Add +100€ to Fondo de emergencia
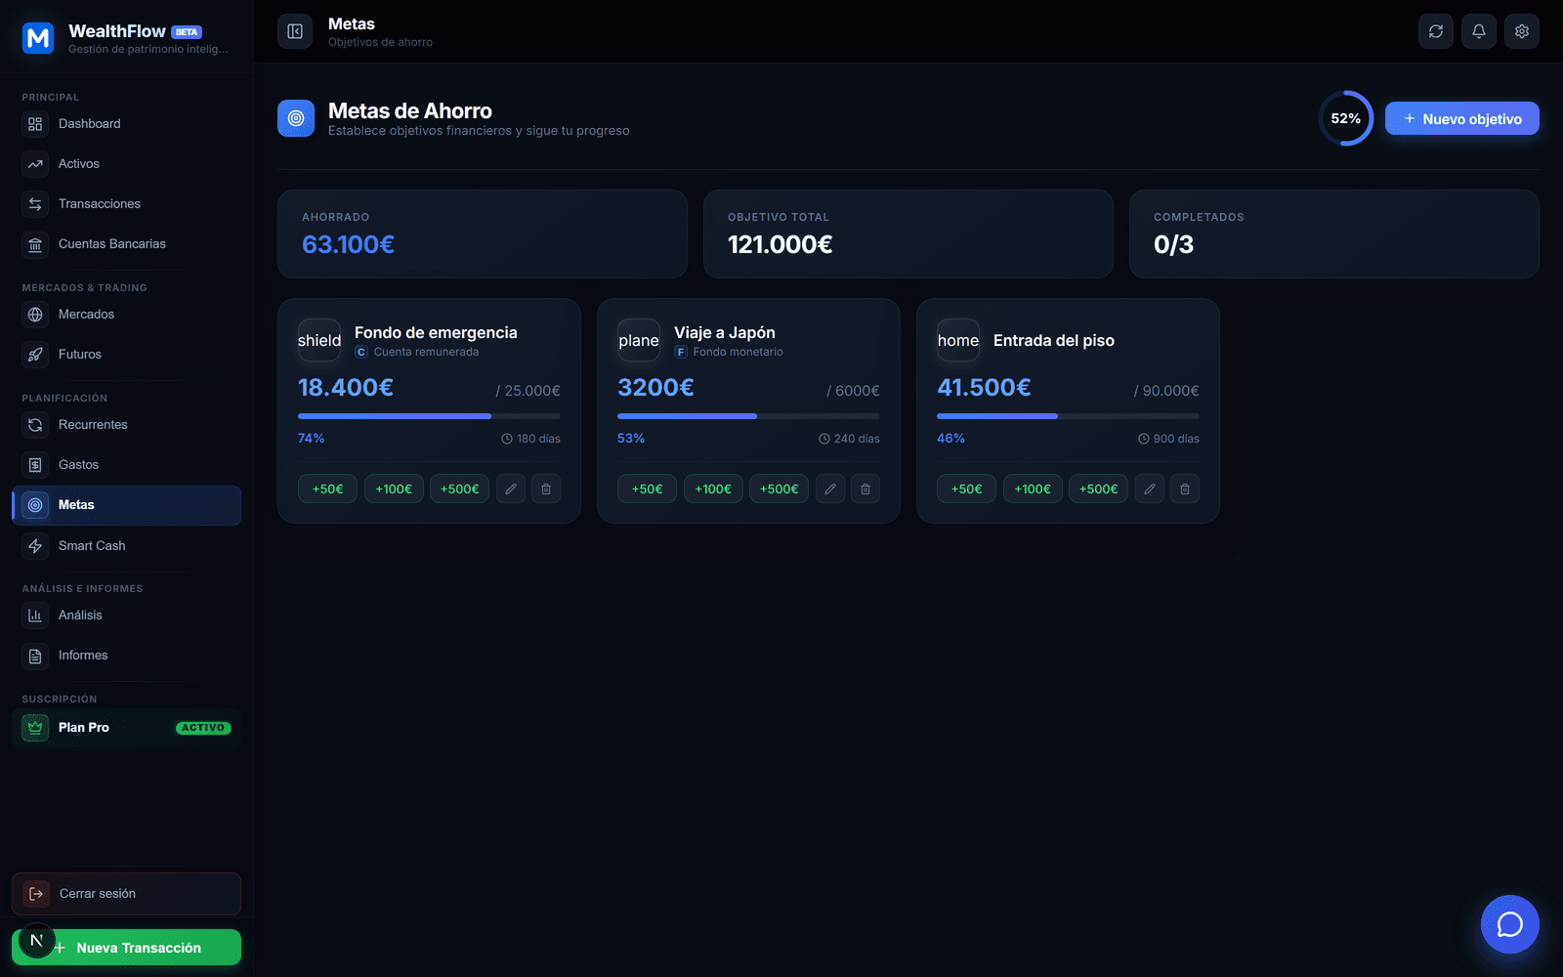Image resolution: width=1563 pixels, height=977 pixels. (x=394, y=488)
